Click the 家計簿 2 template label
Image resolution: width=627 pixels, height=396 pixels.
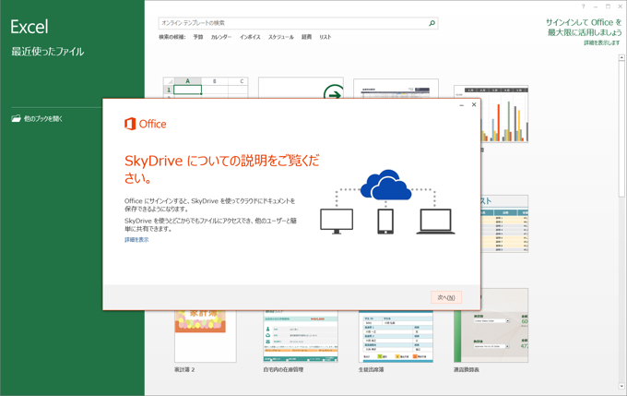coord(184,369)
